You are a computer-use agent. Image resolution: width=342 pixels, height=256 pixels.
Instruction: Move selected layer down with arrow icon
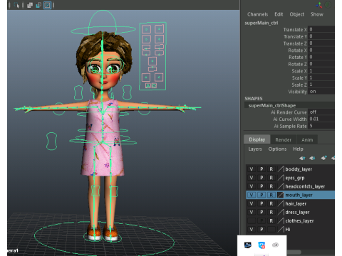click(x=312, y=158)
